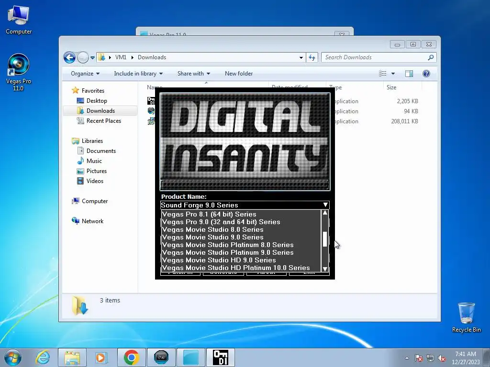Select Downloads in Favorites
This screenshot has width=490, height=367.
(100, 111)
